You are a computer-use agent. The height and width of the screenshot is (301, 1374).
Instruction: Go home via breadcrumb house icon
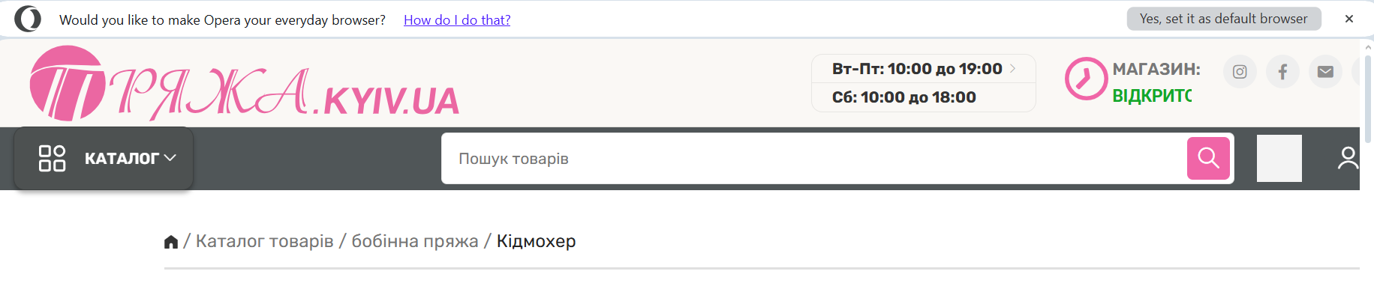pyautogui.click(x=171, y=241)
